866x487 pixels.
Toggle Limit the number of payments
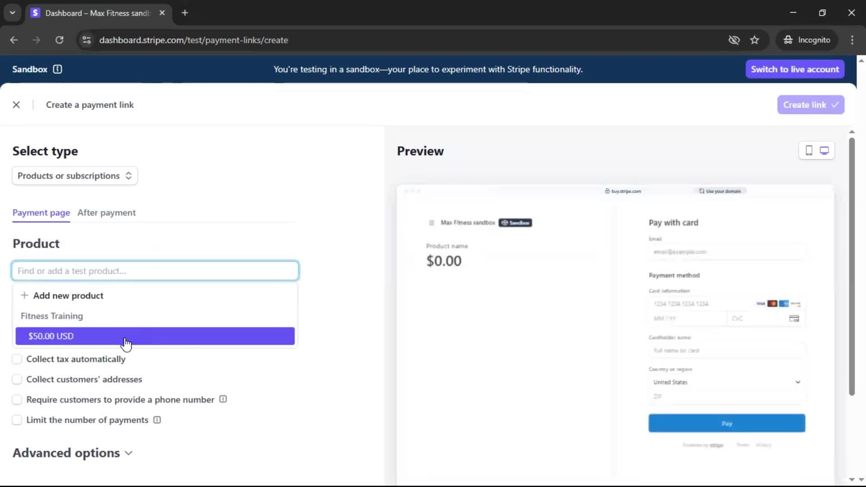pyautogui.click(x=17, y=420)
